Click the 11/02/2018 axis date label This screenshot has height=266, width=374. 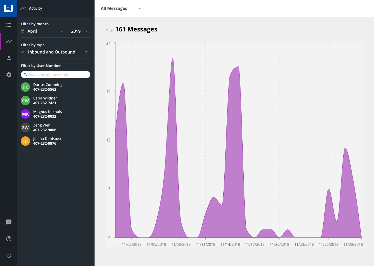tap(132, 244)
